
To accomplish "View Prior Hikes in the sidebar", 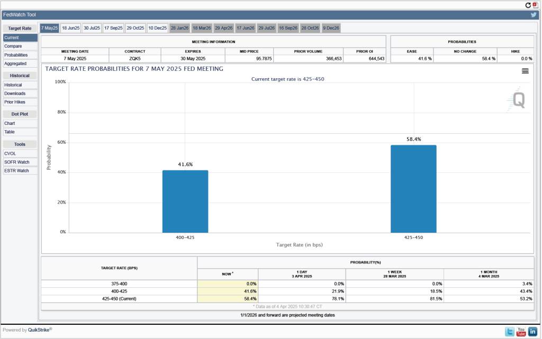I will (x=15, y=102).
